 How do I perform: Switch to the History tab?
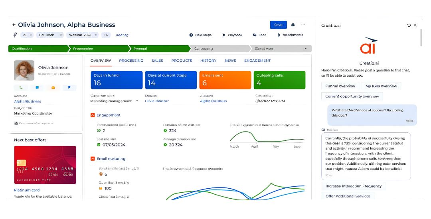[208, 61]
